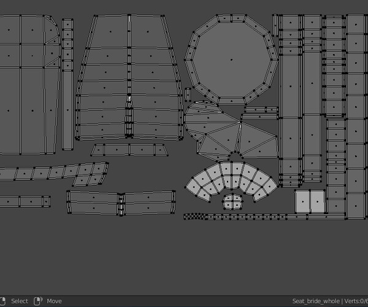The height and width of the screenshot is (307, 368).
Task: Click the Seat_bride_whole object name in status bar
Action: [x=316, y=301]
